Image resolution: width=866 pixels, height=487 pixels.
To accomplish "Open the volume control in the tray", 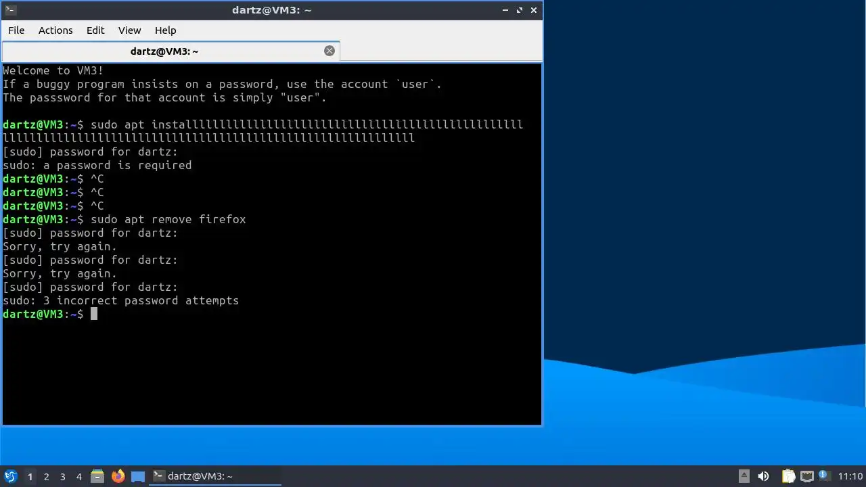I will click(764, 476).
